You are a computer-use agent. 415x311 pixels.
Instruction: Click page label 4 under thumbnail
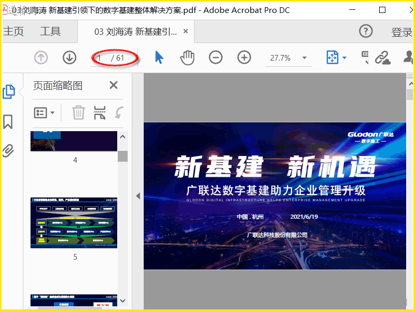[75, 160]
